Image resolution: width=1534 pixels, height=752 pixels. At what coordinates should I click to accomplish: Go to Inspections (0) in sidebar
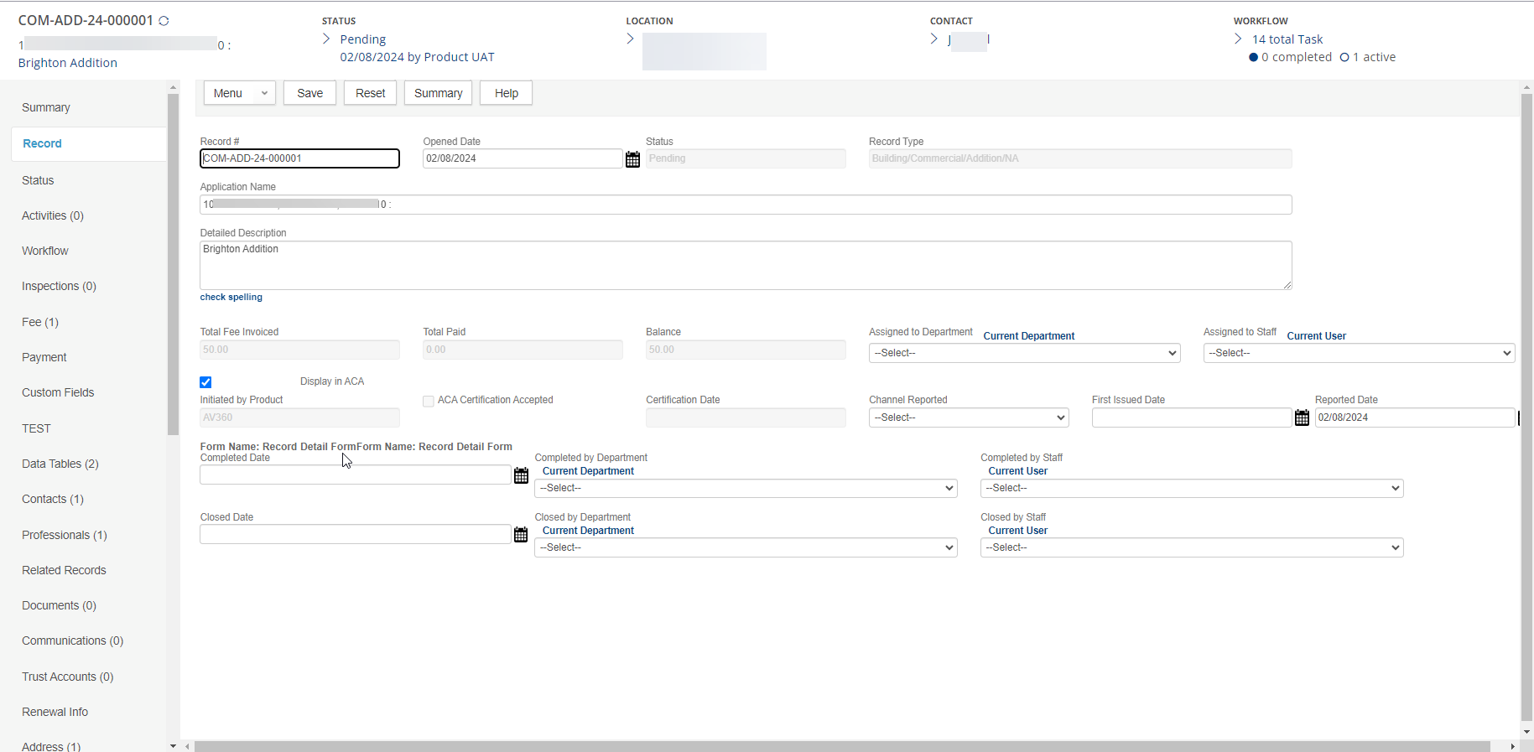click(x=59, y=286)
